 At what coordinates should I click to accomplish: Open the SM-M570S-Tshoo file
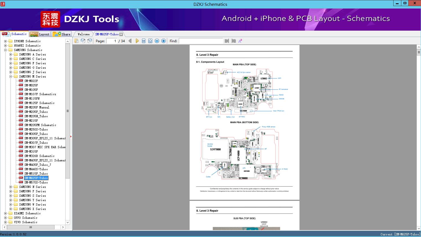(x=36, y=182)
